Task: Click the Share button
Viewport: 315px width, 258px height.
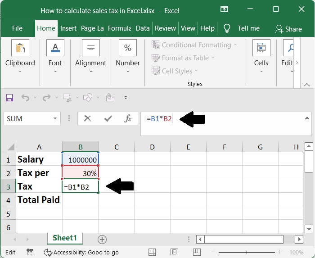Action: pos(288,29)
